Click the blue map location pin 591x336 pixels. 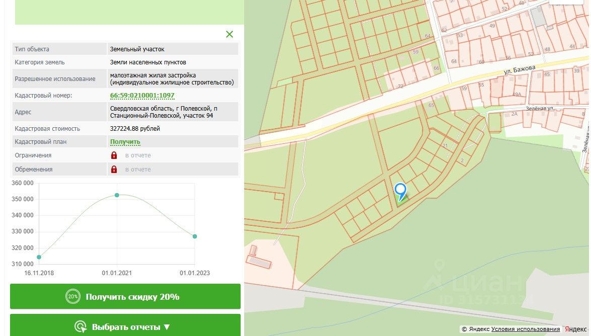(400, 191)
